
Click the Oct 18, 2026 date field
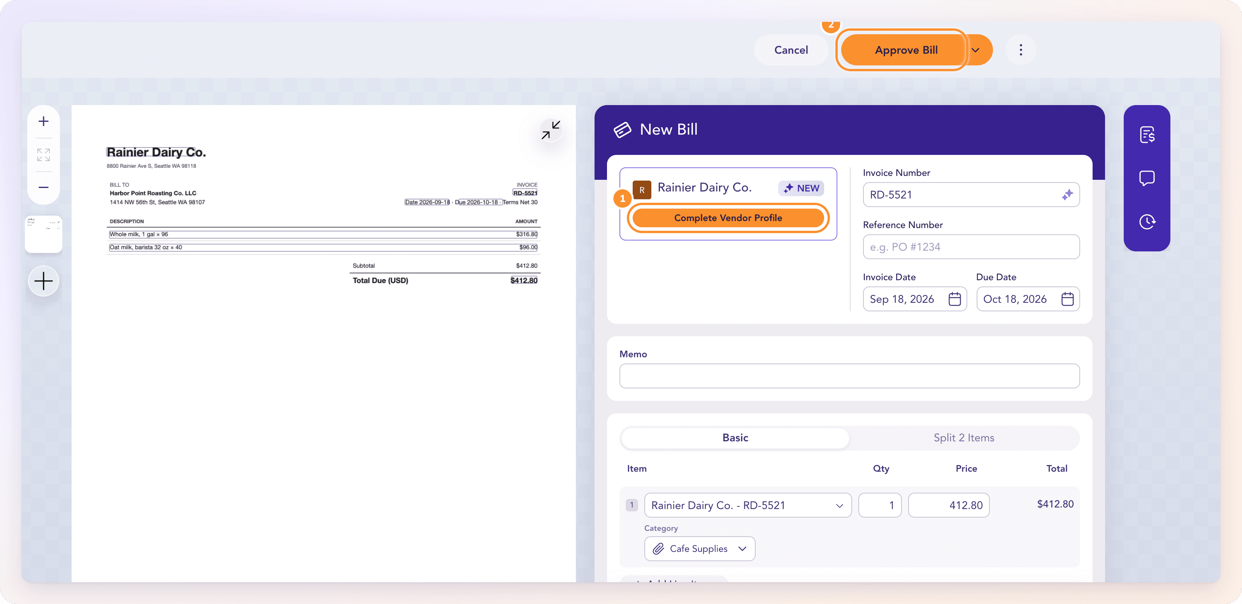(x=1028, y=299)
